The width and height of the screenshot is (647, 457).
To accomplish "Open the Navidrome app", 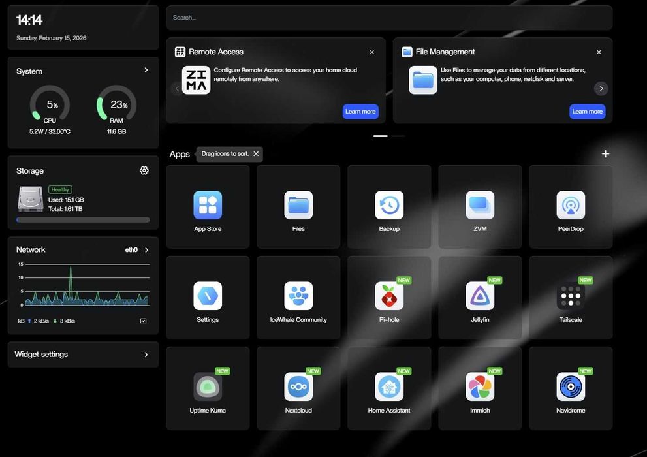I will tap(571, 386).
